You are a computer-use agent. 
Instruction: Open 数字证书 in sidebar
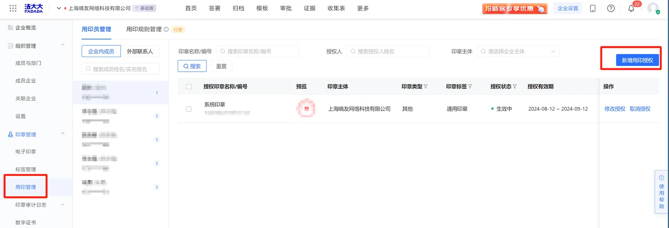(26, 223)
